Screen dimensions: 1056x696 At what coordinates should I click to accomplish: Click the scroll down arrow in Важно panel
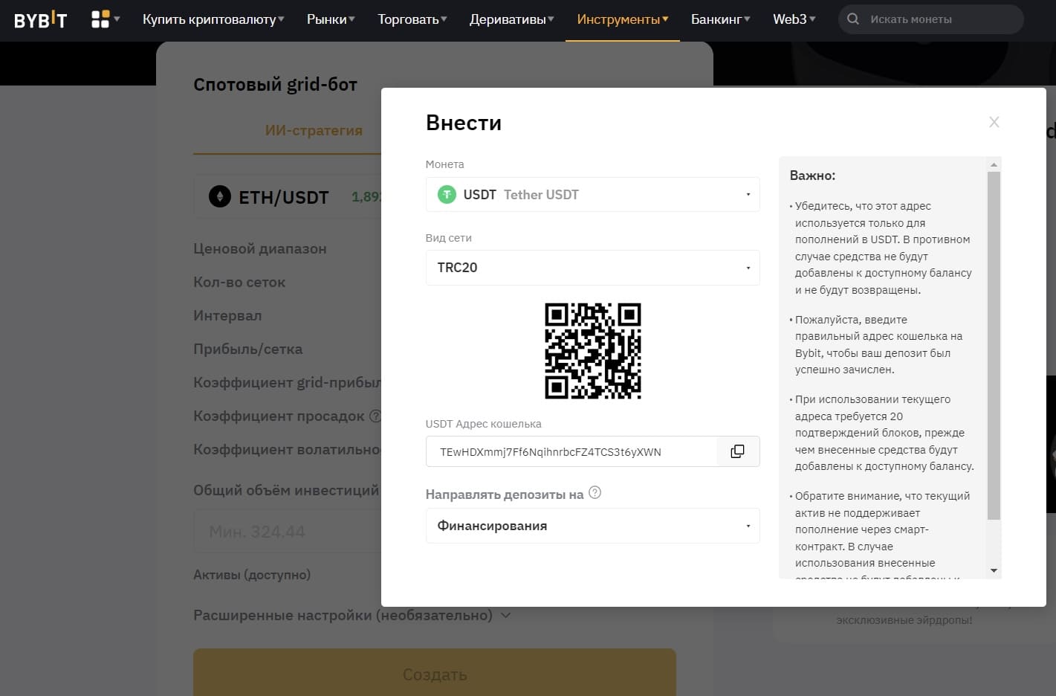point(994,570)
